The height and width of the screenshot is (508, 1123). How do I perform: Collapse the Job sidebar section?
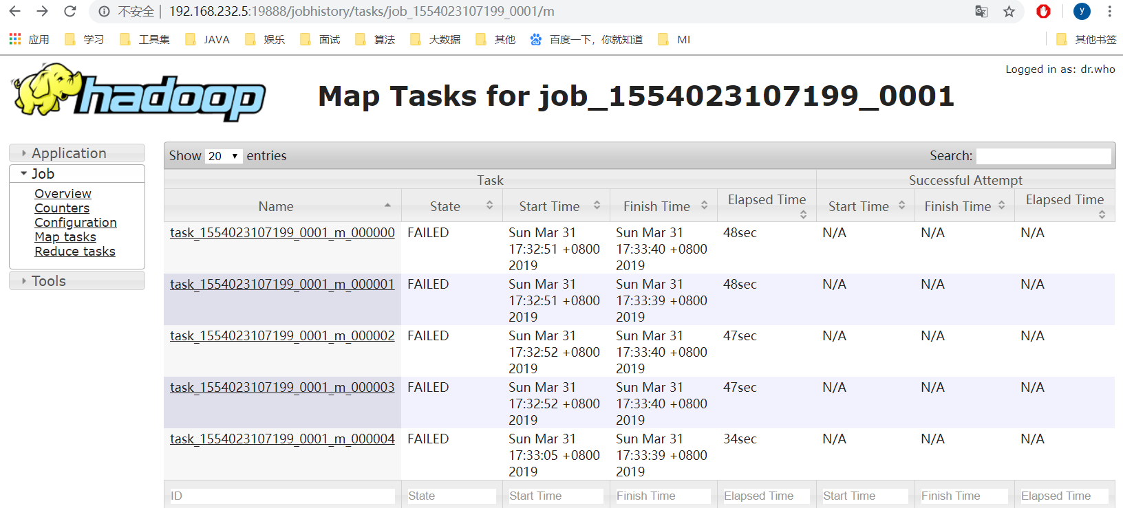coord(77,174)
